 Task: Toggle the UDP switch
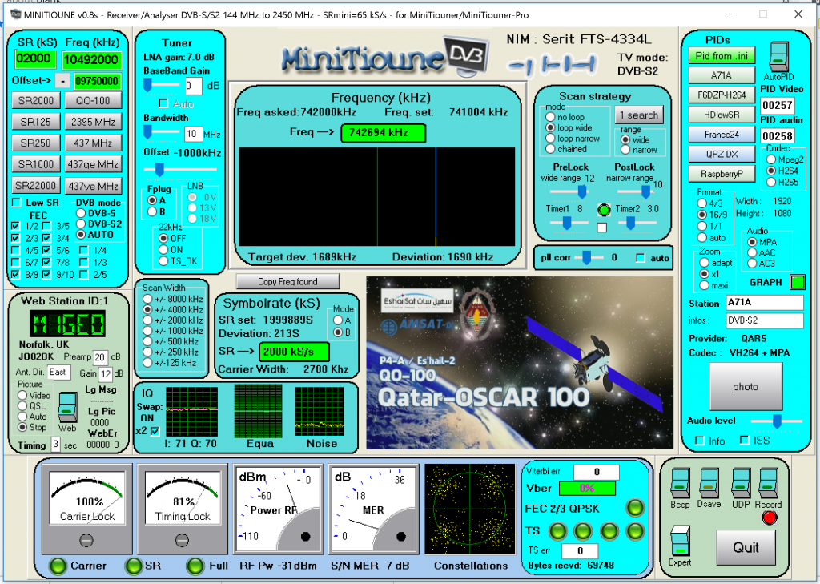[x=739, y=483]
